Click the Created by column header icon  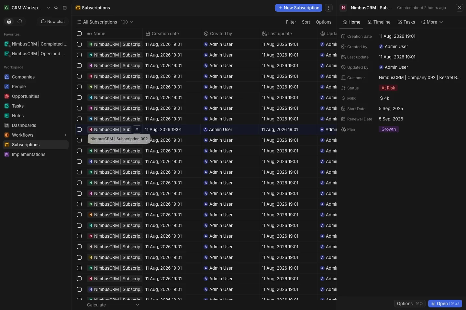[206, 34]
